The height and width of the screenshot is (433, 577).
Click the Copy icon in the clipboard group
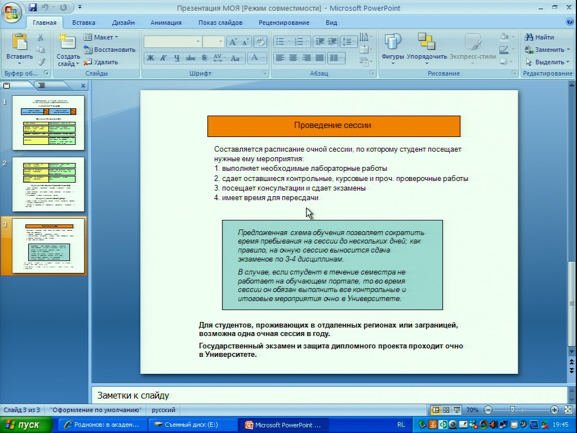coord(41,50)
